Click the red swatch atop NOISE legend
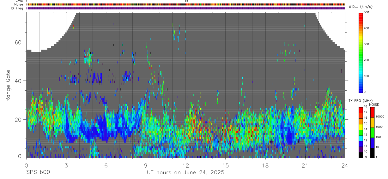This screenshot has height=179, width=388. (x=372, y=112)
